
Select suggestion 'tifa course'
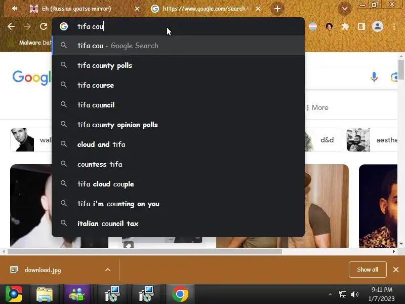pos(178,85)
